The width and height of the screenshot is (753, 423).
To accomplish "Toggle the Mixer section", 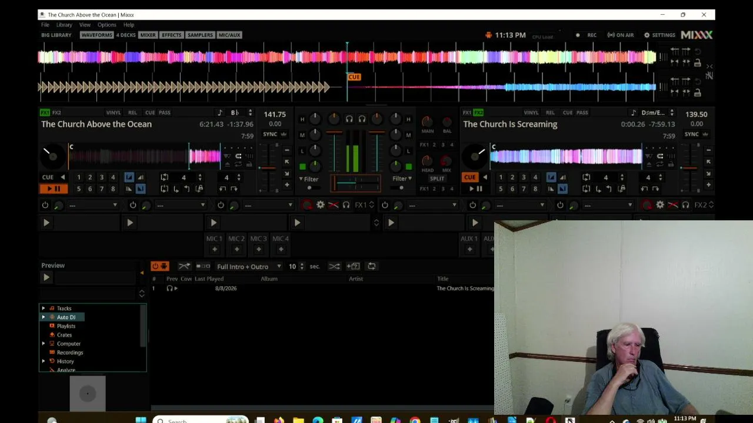I will pyautogui.click(x=148, y=35).
